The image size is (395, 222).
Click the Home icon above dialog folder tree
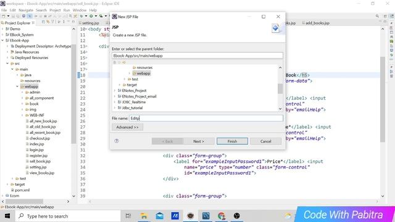115,62
